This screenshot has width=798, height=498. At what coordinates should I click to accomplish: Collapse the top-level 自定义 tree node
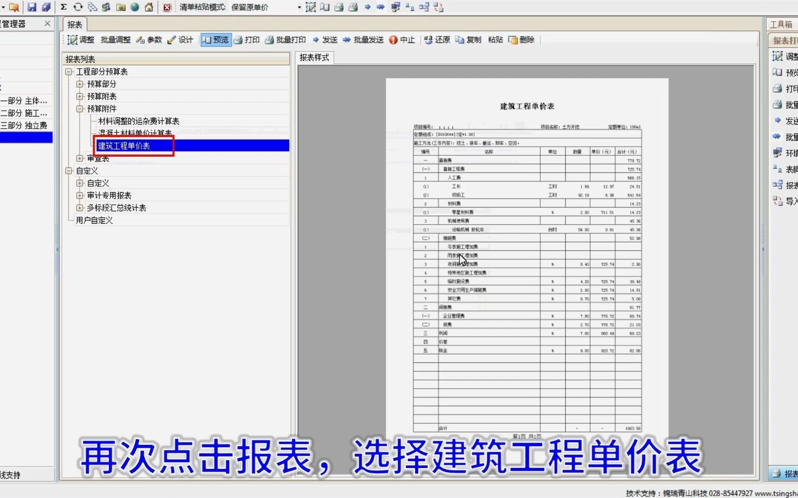[69, 171]
